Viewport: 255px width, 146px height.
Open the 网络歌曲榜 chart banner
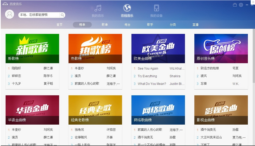[x=158, y=110]
